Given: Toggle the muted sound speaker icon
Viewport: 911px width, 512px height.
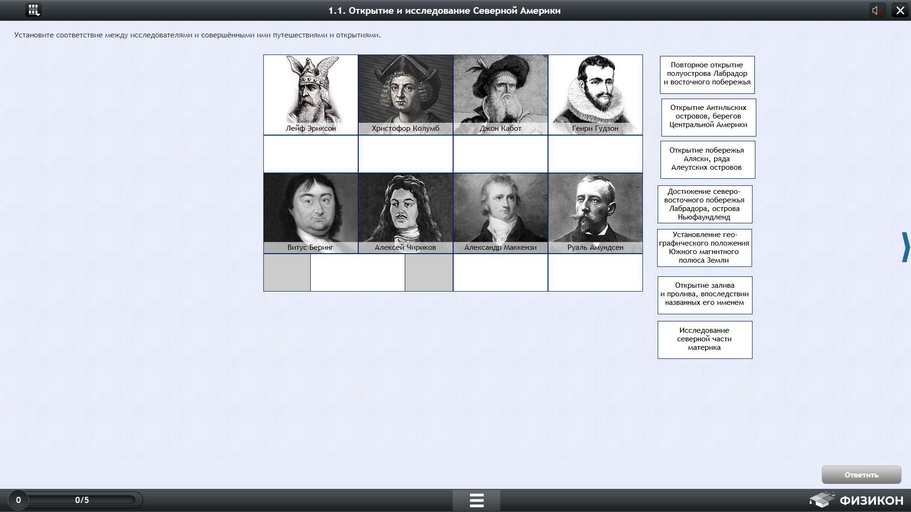Looking at the screenshot, I should [x=877, y=10].
